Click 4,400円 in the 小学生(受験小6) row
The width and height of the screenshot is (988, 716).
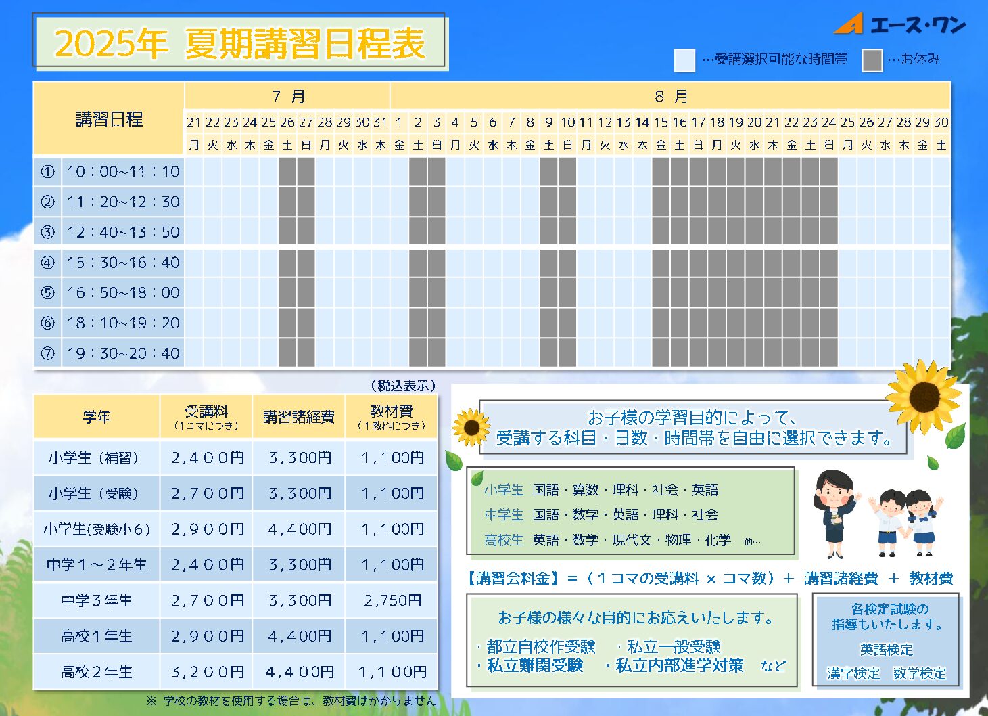click(x=299, y=529)
